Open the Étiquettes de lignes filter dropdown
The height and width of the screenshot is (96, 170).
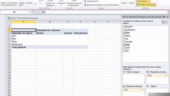34,33
